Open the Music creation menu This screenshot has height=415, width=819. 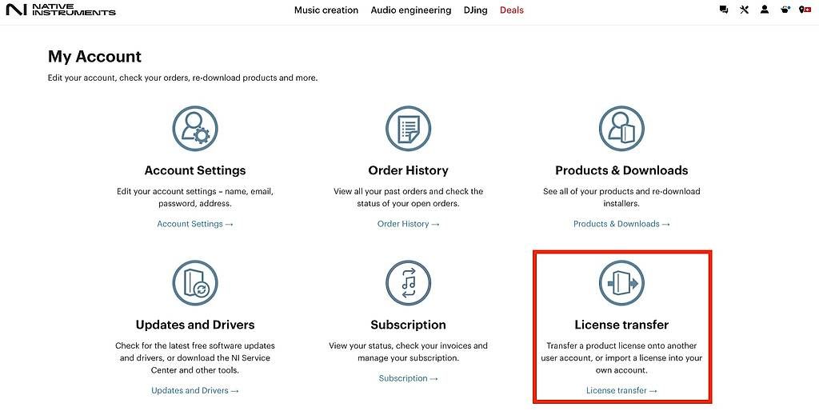point(326,10)
